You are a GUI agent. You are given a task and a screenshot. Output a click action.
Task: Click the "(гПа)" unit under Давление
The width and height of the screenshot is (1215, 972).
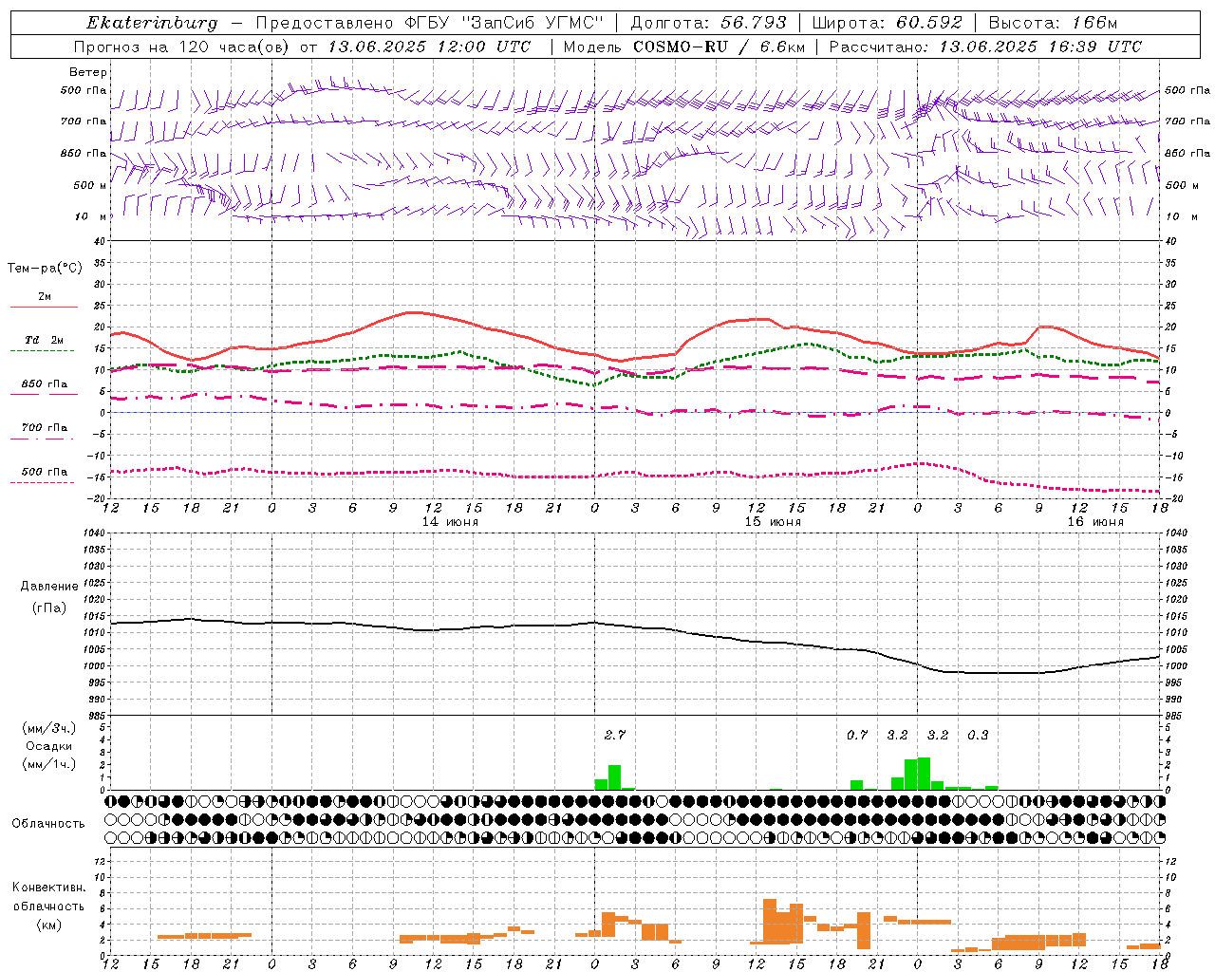(49, 608)
